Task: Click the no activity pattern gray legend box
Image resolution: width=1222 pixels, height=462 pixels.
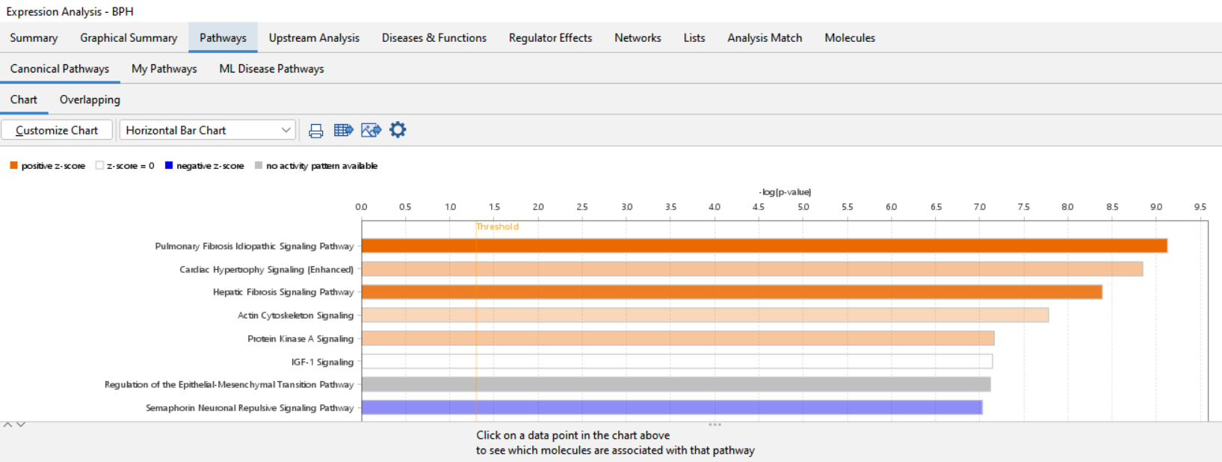Action: click(x=259, y=165)
